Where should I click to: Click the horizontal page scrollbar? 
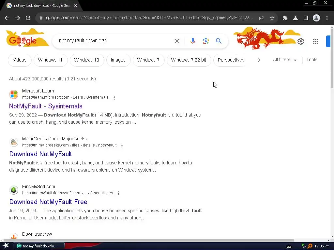[x=148, y=241]
